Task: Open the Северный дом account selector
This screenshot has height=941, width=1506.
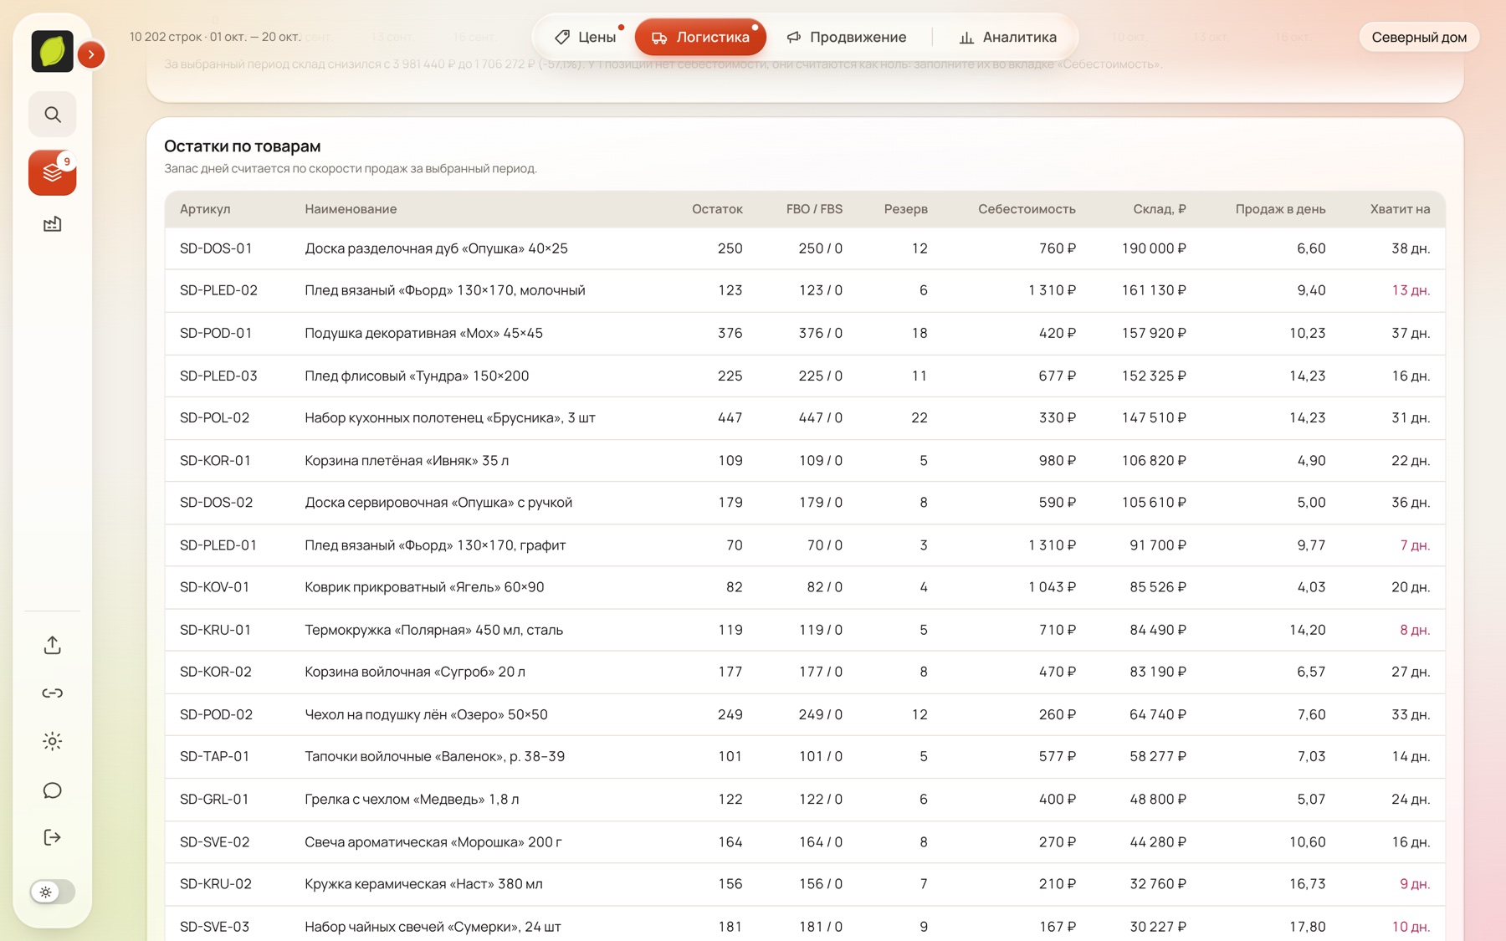Action: [x=1418, y=37]
